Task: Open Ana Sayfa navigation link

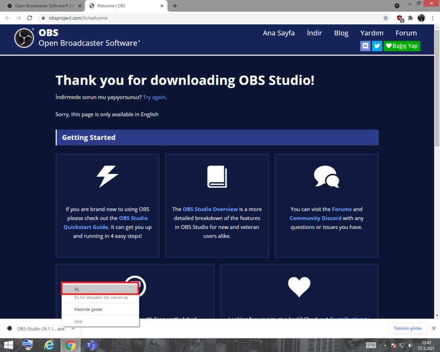Action: pyautogui.click(x=279, y=33)
